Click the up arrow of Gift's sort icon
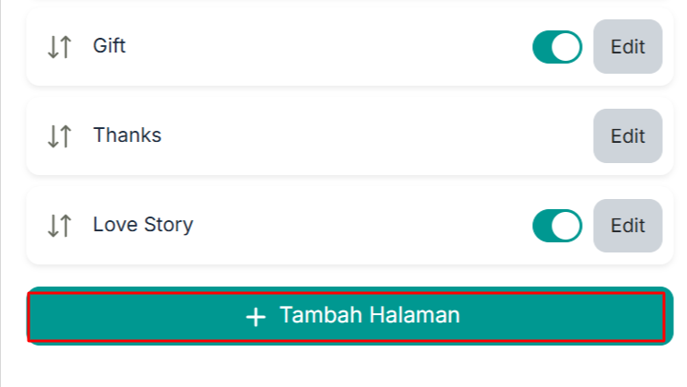This screenshot has height=387, width=687. [65, 47]
